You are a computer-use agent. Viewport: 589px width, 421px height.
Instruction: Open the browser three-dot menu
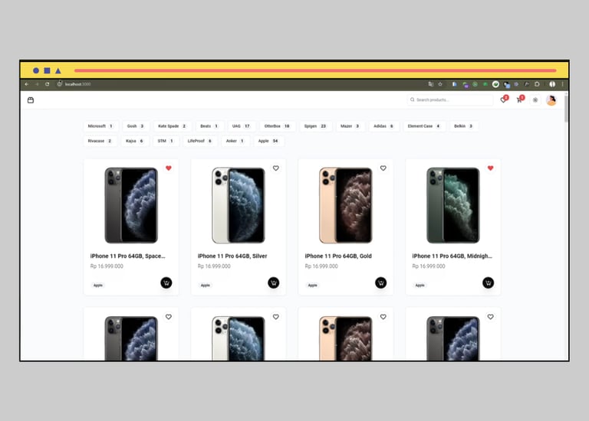coord(562,84)
